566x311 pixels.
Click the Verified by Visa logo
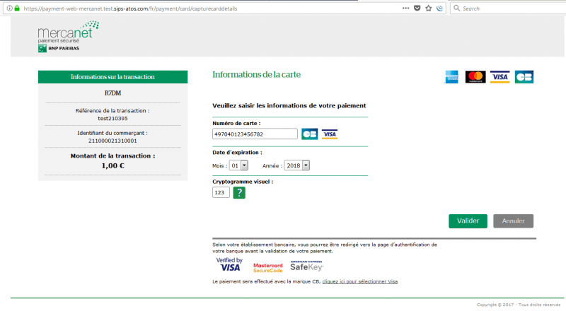tap(229, 264)
